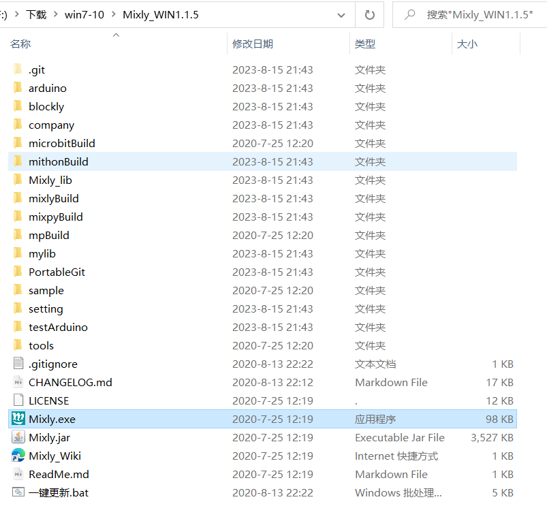Expand the chevron after win7-10 in breadcrumb
Viewport: 547px width, 506px height.
114,15
